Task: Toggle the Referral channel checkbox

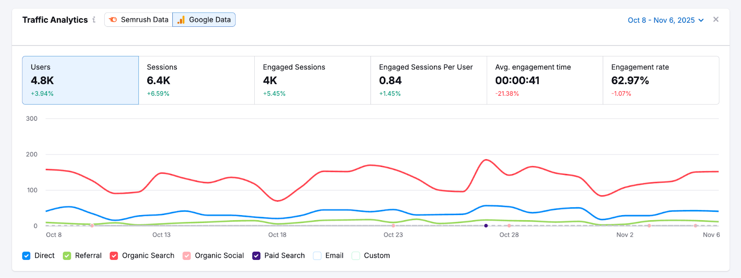Action: (x=67, y=256)
